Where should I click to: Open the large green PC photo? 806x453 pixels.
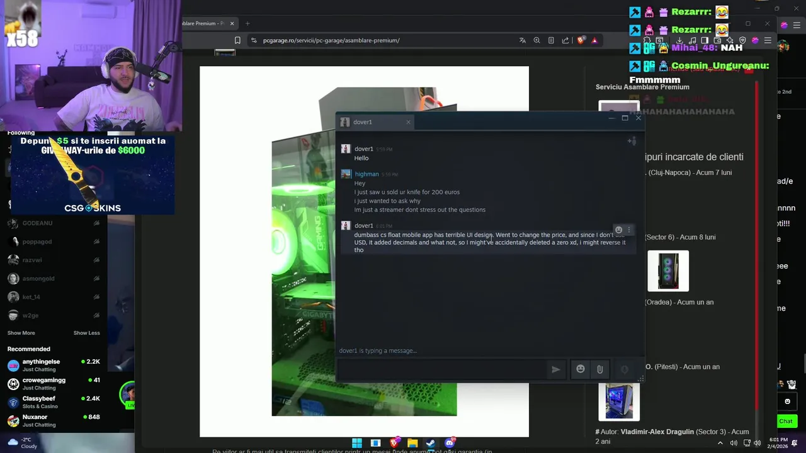pos(364,252)
